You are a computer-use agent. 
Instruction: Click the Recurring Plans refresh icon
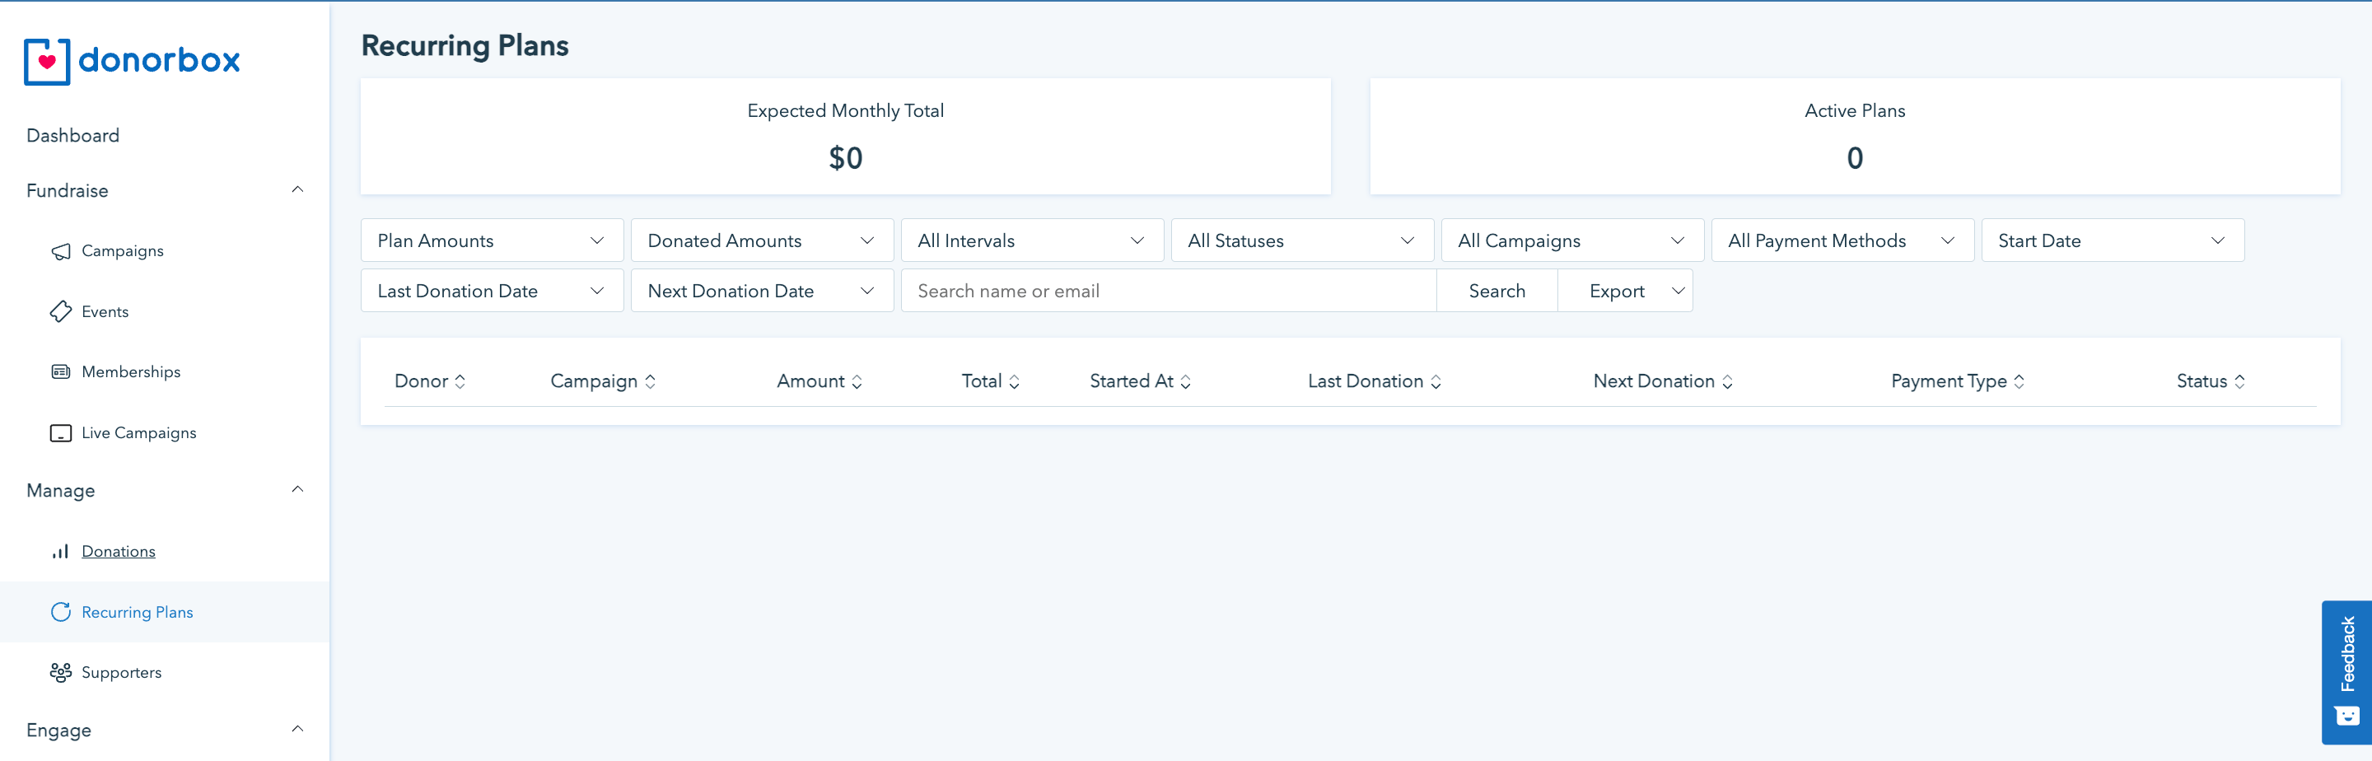[61, 613]
